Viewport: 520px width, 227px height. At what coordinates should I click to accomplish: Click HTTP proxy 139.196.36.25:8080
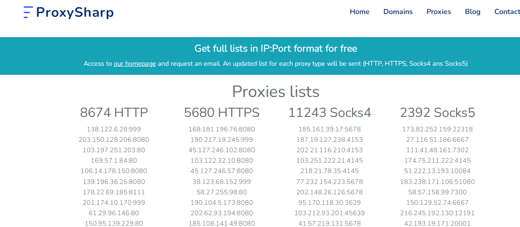coord(114,182)
